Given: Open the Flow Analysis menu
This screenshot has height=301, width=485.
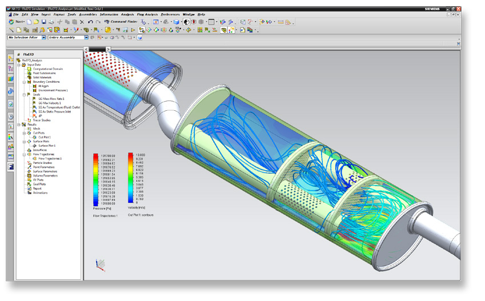Looking at the screenshot, I should [147, 14].
